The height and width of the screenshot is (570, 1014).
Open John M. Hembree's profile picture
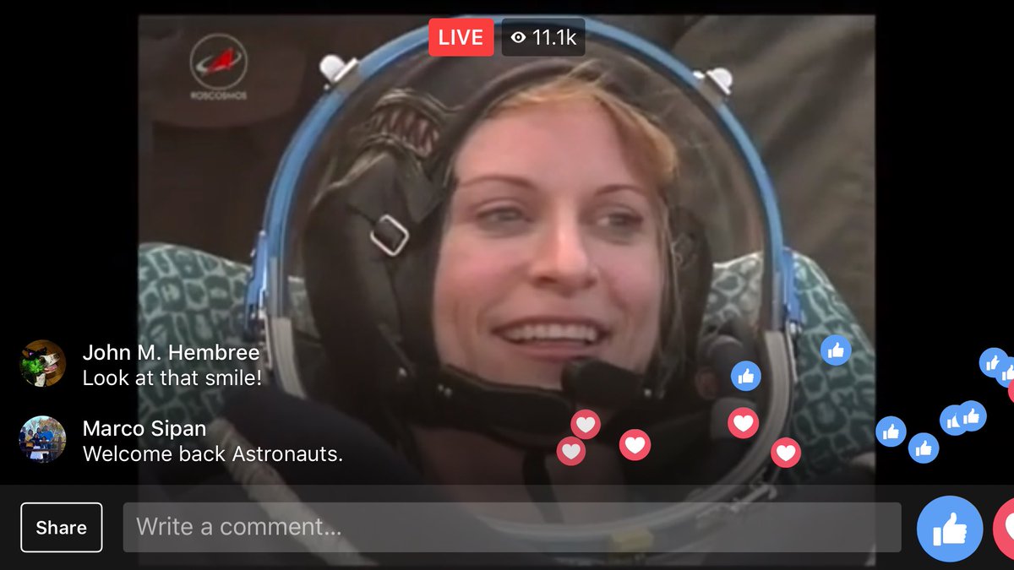[x=42, y=363]
